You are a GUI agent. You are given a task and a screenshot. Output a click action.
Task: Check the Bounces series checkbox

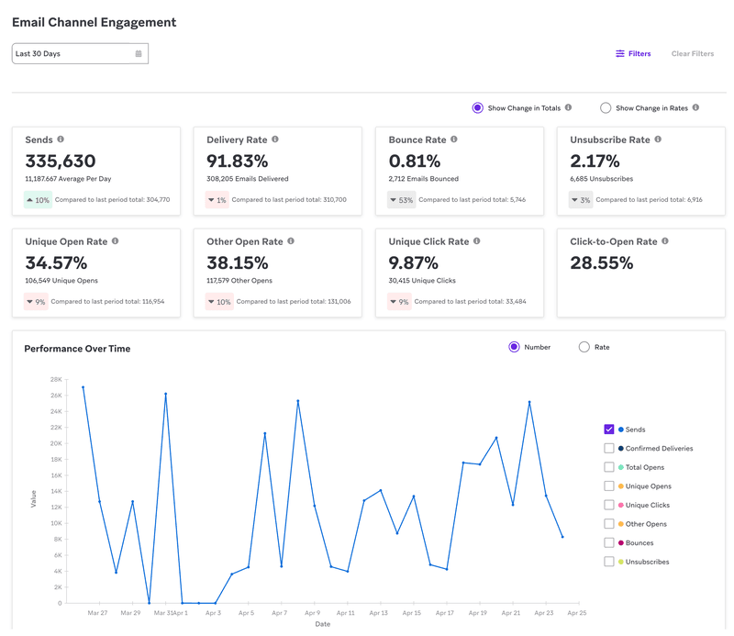pos(607,542)
